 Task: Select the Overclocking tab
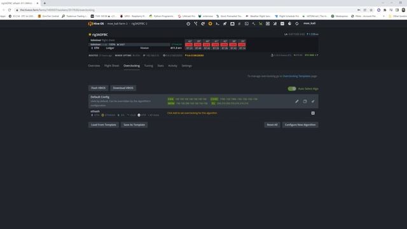(132, 66)
